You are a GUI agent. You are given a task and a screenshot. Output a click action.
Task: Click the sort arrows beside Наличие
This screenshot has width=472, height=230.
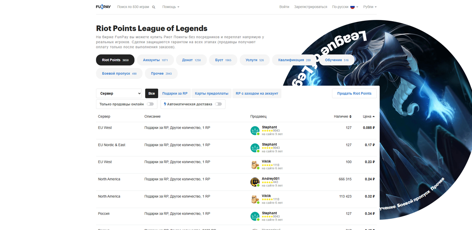pos(350,117)
